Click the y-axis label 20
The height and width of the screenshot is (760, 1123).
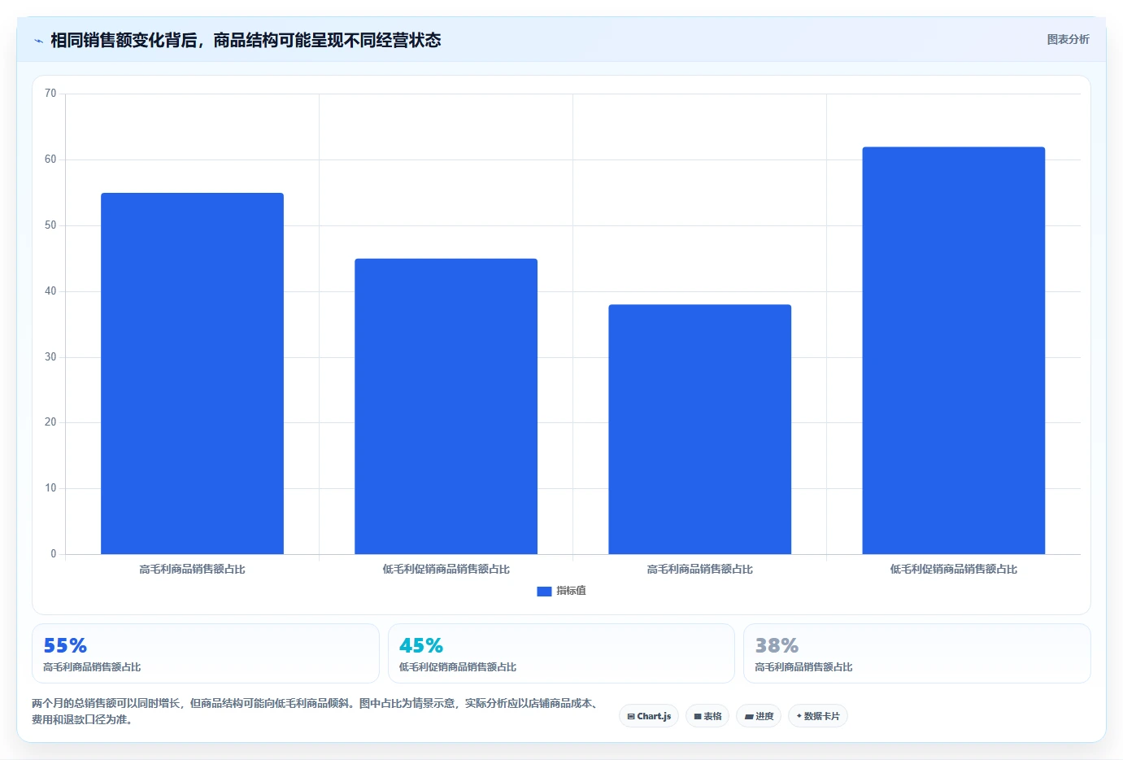(50, 422)
